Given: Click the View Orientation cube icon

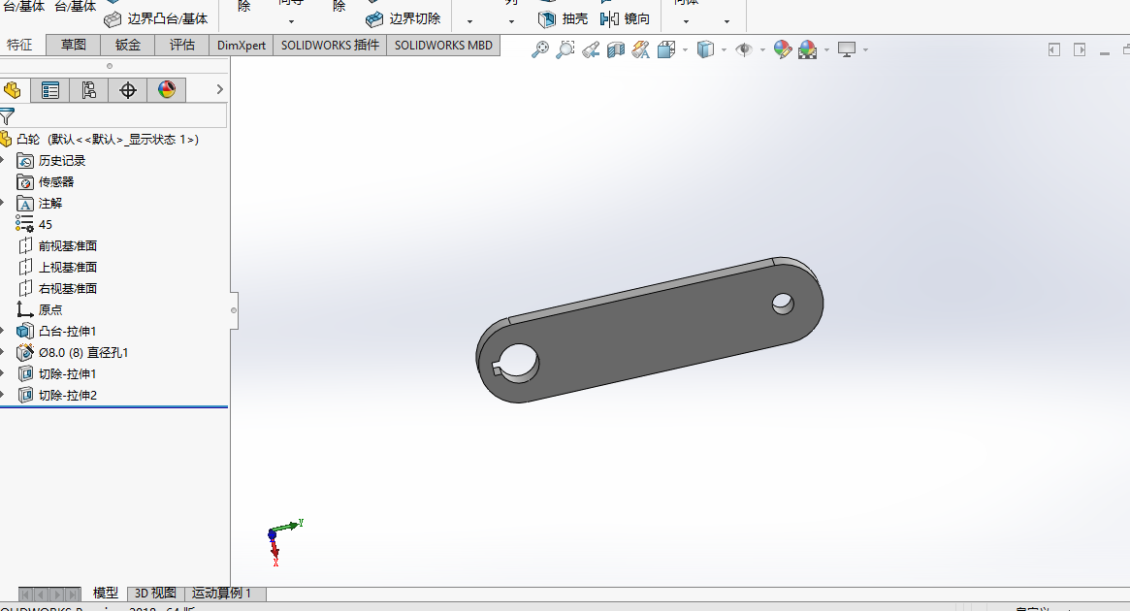Looking at the screenshot, I should [666, 49].
